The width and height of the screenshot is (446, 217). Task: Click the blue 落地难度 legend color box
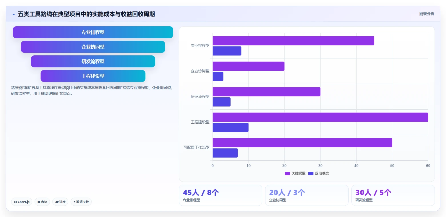pyautogui.click(x=311, y=174)
